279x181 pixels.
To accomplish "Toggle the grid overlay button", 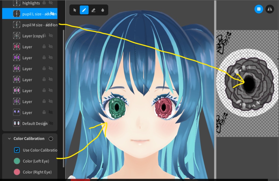I will [259, 9].
